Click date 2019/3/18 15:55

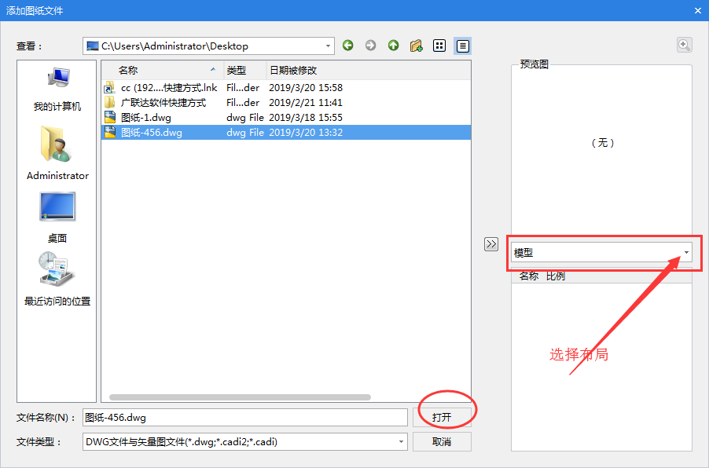306,118
